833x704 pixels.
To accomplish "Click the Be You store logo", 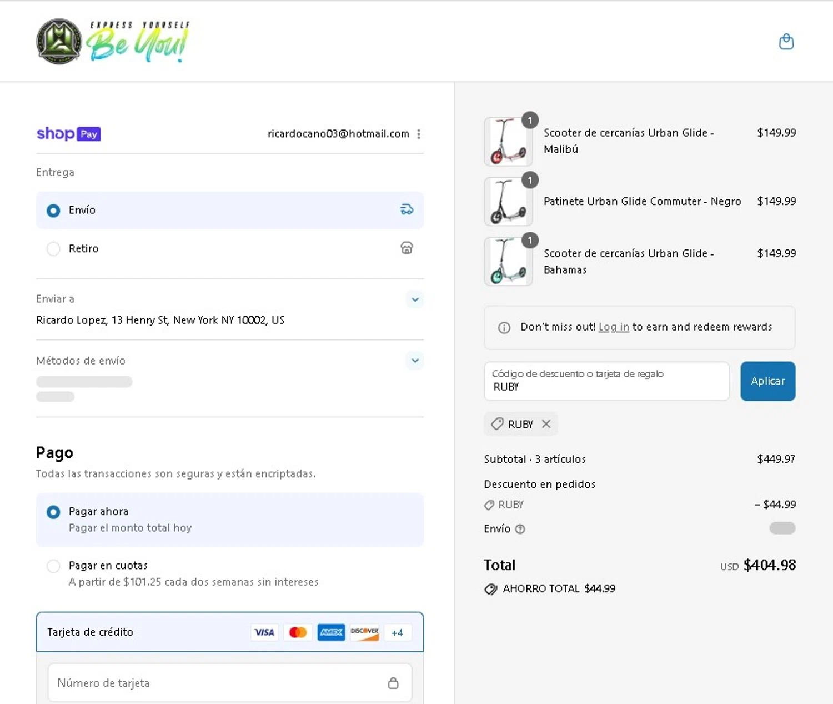I will click(x=113, y=42).
